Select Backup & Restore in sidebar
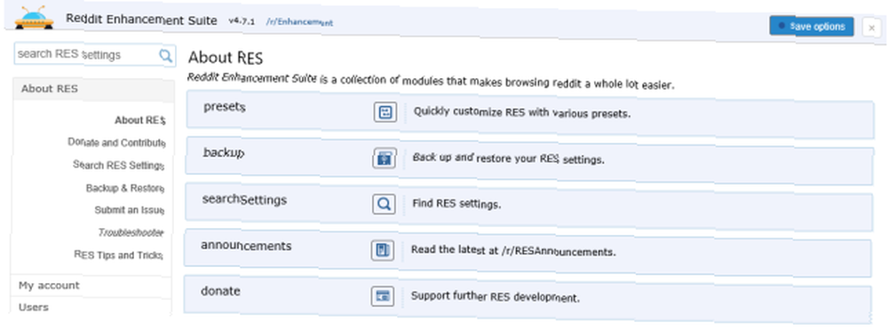The image size is (888, 330). pyautogui.click(x=125, y=188)
